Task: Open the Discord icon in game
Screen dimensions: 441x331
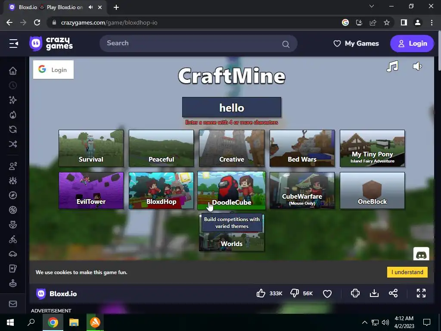Action: point(421,254)
